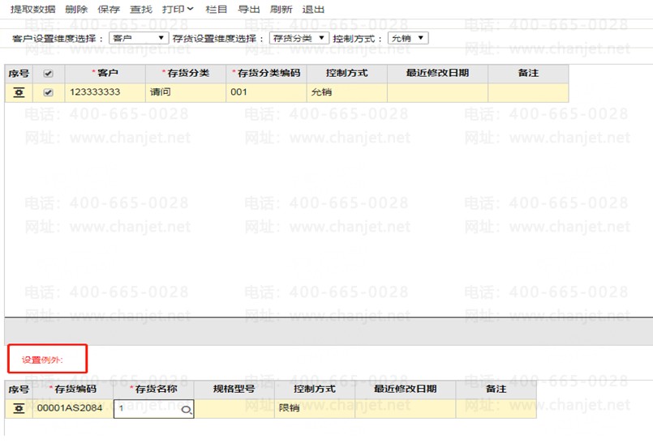The image size is (653, 443).
Task: Click the empty 备注 cell in the 123333333 row
Action: (528, 92)
